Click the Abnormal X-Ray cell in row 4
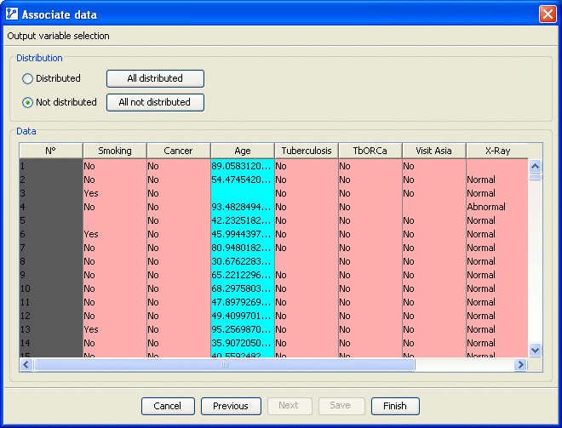Image resolution: width=562 pixels, height=428 pixels. 486,207
